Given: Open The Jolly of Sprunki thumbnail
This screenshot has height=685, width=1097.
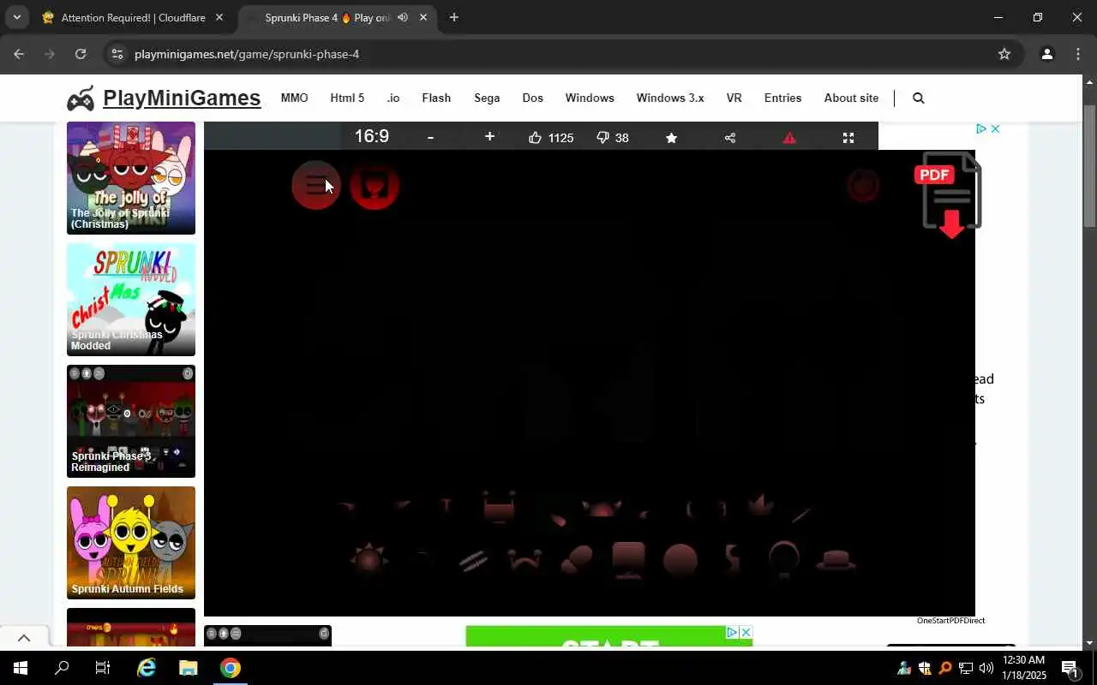Looking at the screenshot, I should tap(131, 178).
